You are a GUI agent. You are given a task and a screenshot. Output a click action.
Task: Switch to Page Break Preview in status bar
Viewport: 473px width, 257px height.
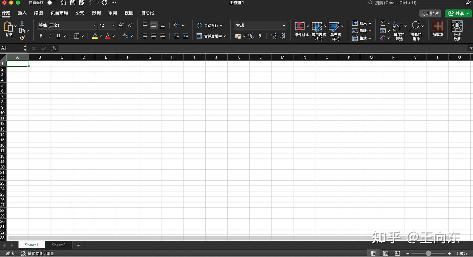[397, 253]
